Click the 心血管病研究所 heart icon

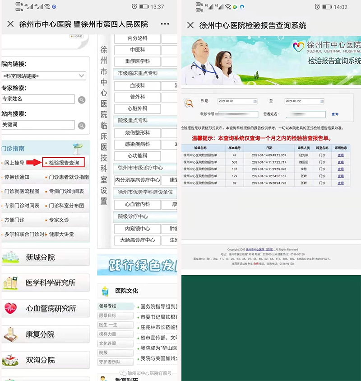11,308
